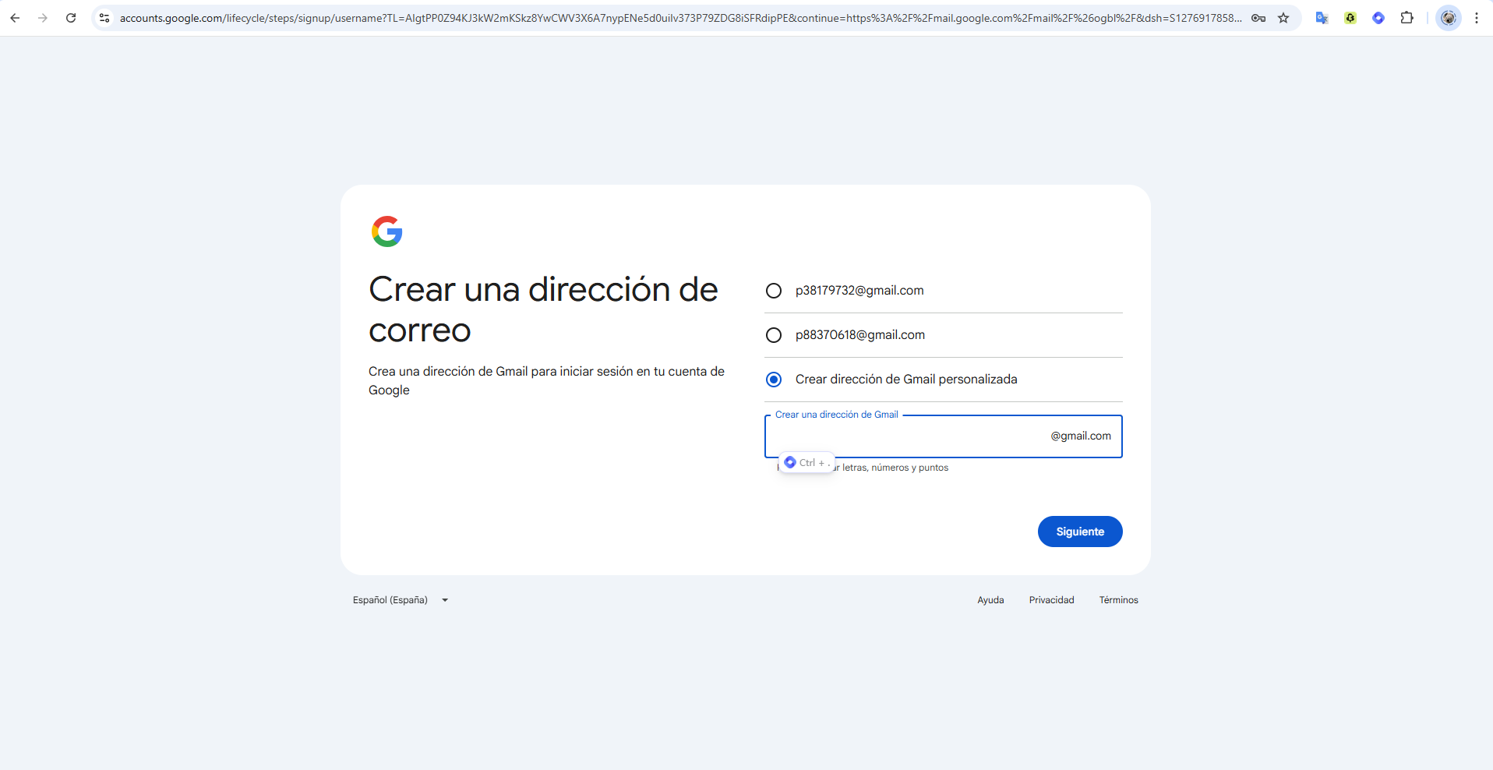Image resolution: width=1493 pixels, height=770 pixels.
Task: Open the Chrome profile avatar
Action: tap(1448, 18)
